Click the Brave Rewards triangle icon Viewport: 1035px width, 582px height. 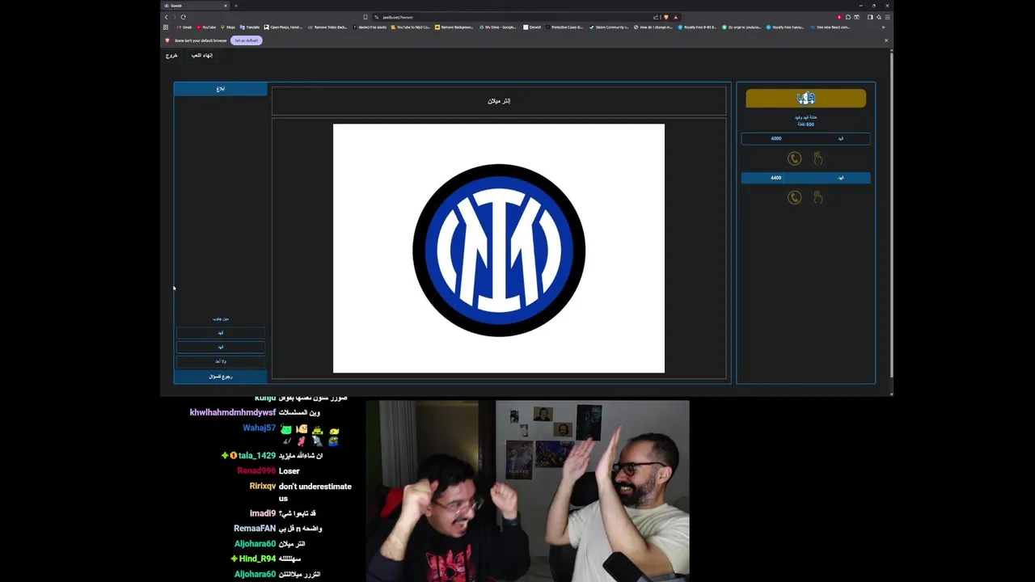676,17
